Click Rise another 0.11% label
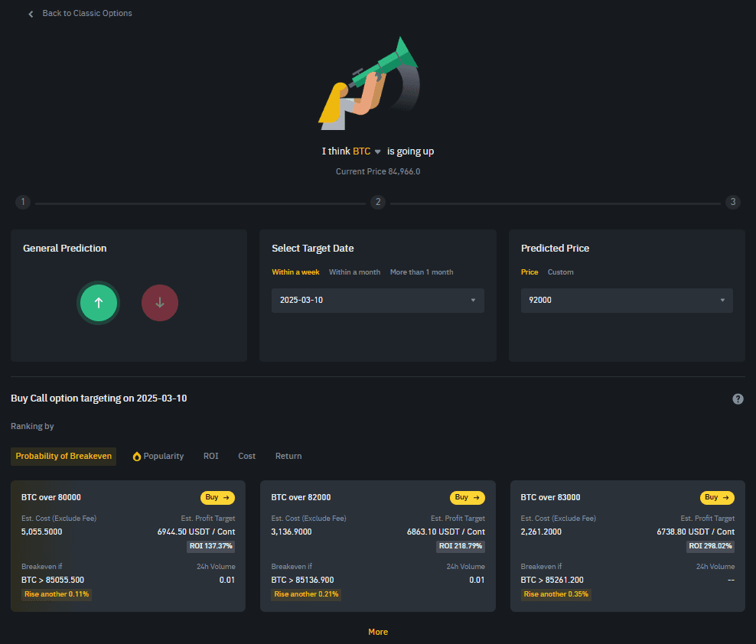This screenshot has width=756, height=644. point(57,594)
